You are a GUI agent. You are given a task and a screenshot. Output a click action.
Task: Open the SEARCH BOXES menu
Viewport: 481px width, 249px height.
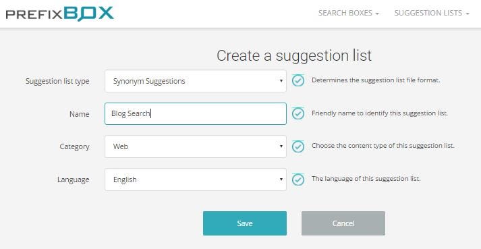click(x=349, y=13)
